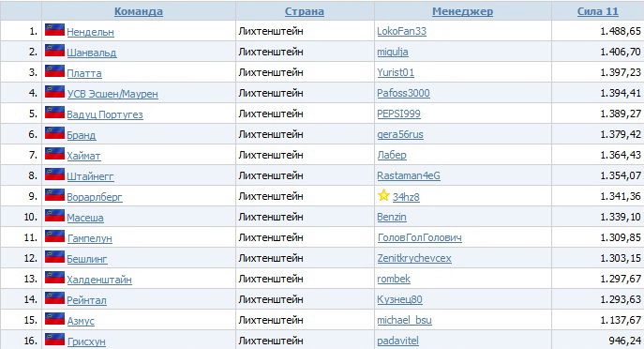Click the rank number 16.
This screenshot has height=349, width=644.
(31, 341)
